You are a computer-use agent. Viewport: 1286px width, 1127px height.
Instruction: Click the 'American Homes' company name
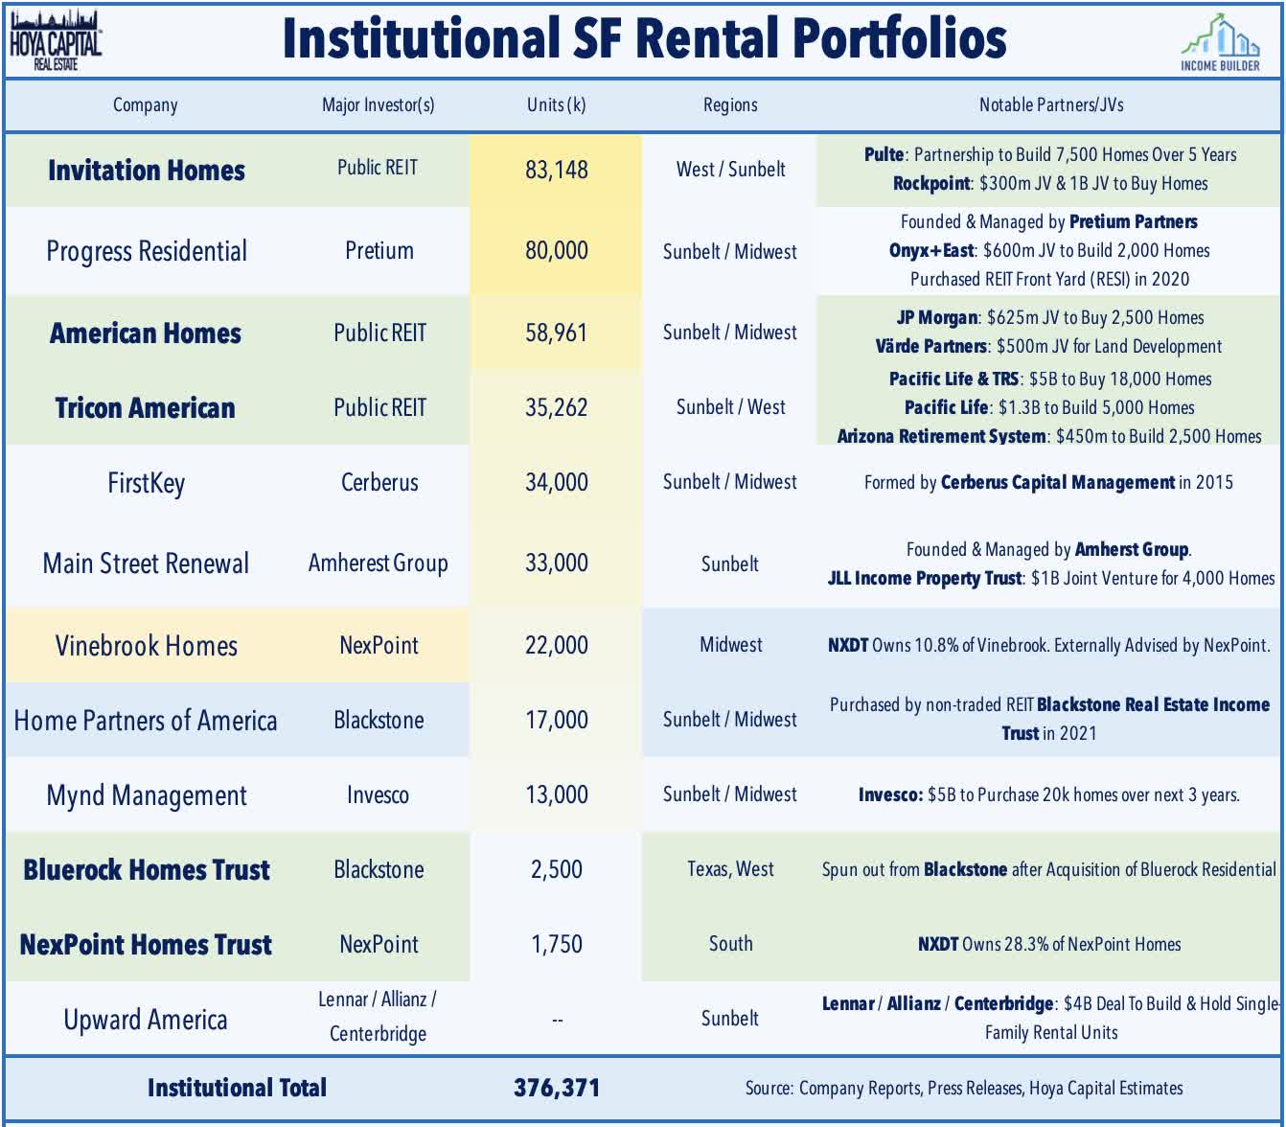pyautogui.click(x=146, y=333)
